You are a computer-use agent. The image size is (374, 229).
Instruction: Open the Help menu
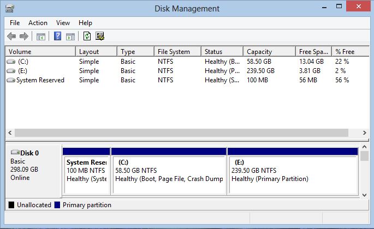(x=85, y=23)
